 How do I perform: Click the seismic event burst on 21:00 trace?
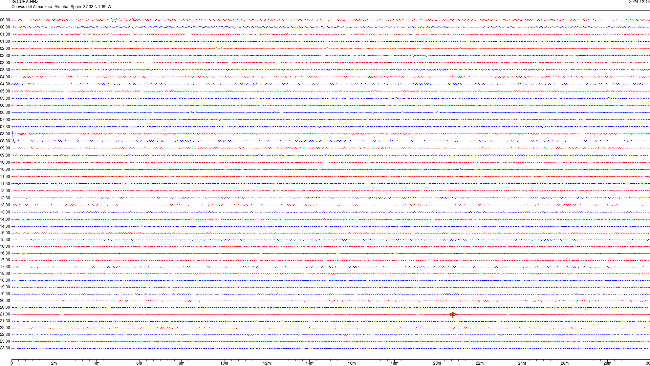click(x=454, y=314)
